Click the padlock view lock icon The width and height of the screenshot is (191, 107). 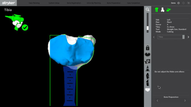pyautogui.click(x=147, y=48)
